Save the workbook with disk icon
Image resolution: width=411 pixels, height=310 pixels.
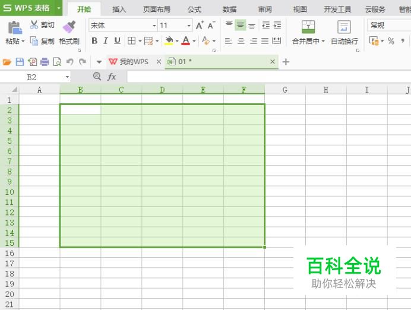20,62
